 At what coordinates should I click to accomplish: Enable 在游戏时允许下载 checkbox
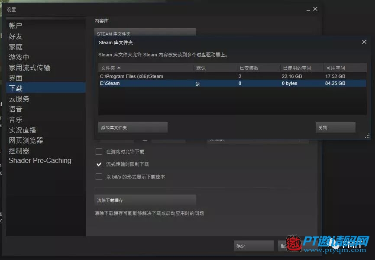[x=99, y=151]
